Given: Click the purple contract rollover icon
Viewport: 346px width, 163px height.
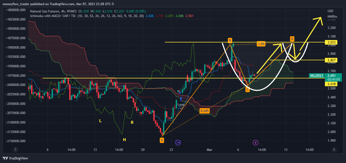Looking at the screenshot, I should (x=178, y=142).
